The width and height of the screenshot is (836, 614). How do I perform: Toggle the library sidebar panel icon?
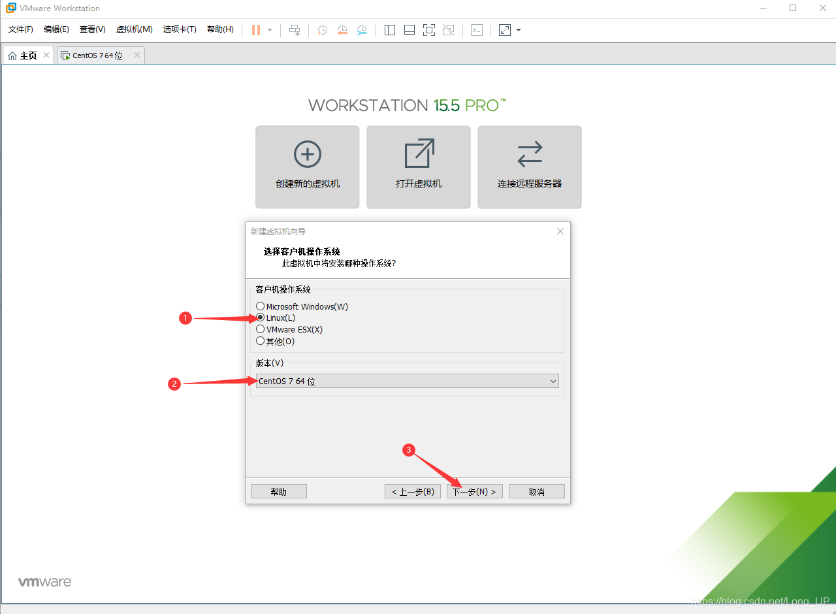coord(390,30)
